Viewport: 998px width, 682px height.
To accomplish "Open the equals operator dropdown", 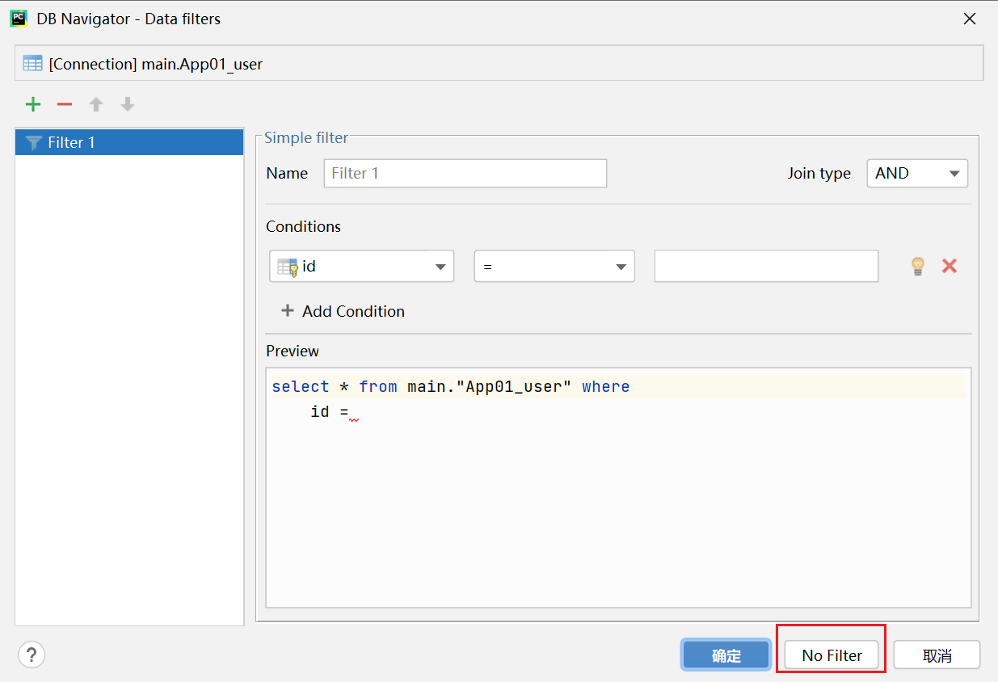I will click(554, 266).
